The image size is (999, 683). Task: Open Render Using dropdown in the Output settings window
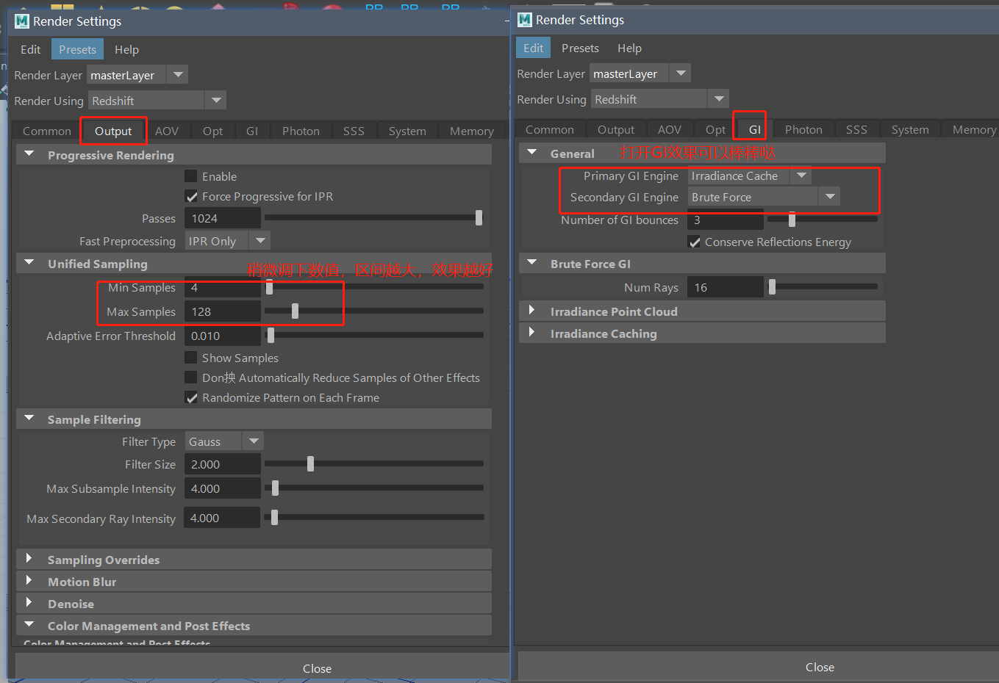pyautogui.click(x=157, y=101)
